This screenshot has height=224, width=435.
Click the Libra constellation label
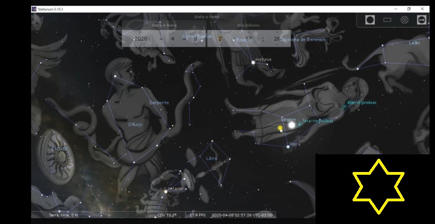(x=211, y=158)
